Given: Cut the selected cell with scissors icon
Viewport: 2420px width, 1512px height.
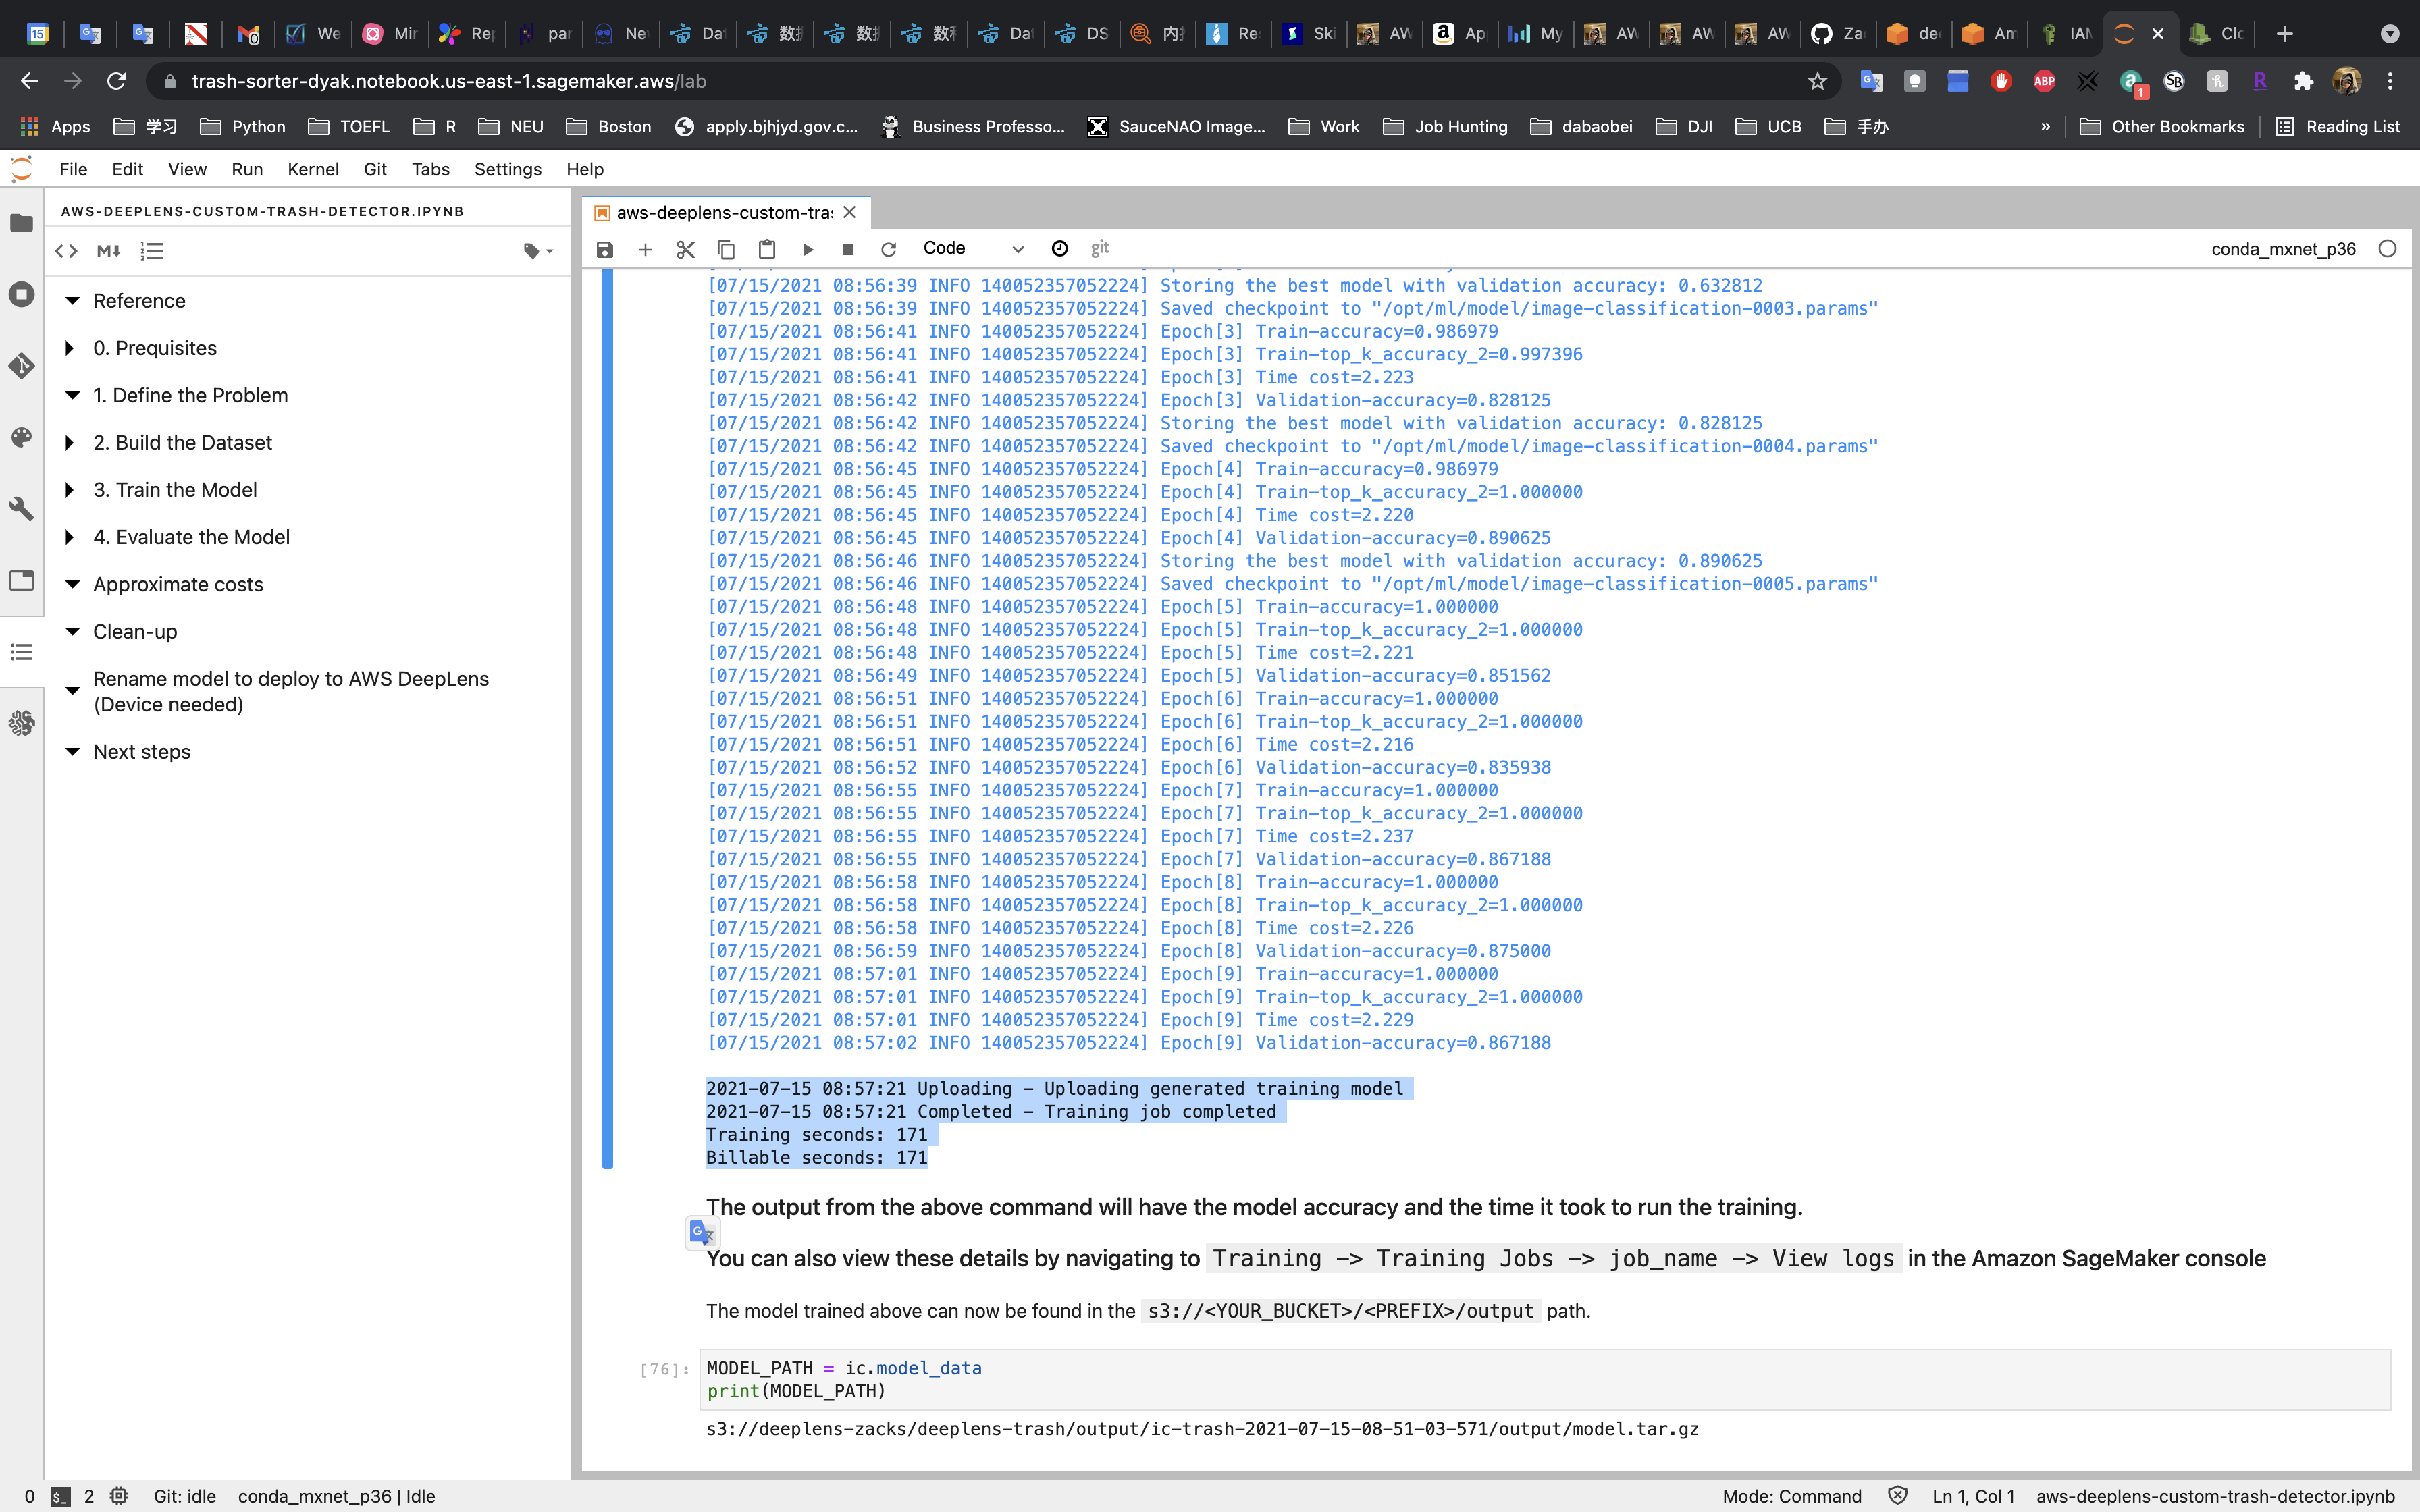Looking at the screenshot, I should [x=685, y=249].
